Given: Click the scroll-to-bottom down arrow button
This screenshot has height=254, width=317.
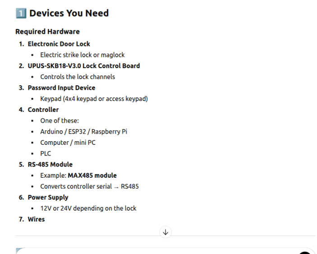Looking at the screenshot, I should tap(165, 232).
